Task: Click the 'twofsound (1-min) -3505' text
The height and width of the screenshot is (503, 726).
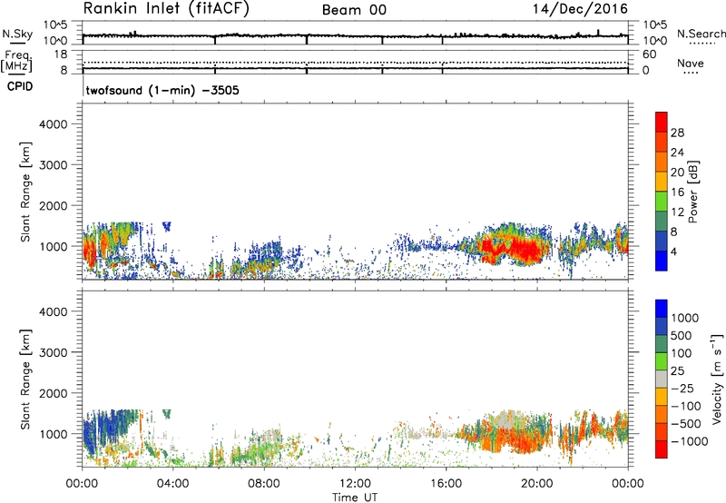Action: 162,90
